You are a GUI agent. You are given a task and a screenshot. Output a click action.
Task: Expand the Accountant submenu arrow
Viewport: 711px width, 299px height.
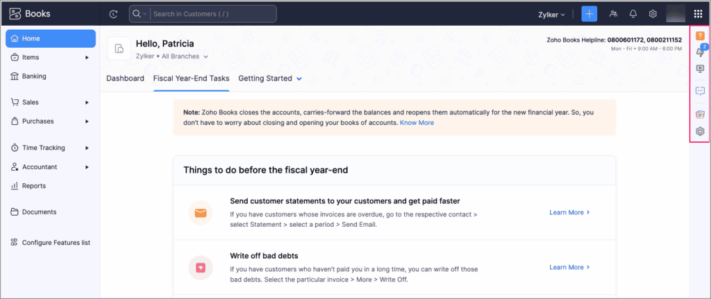pyautogui.click(x=87, y=166)
